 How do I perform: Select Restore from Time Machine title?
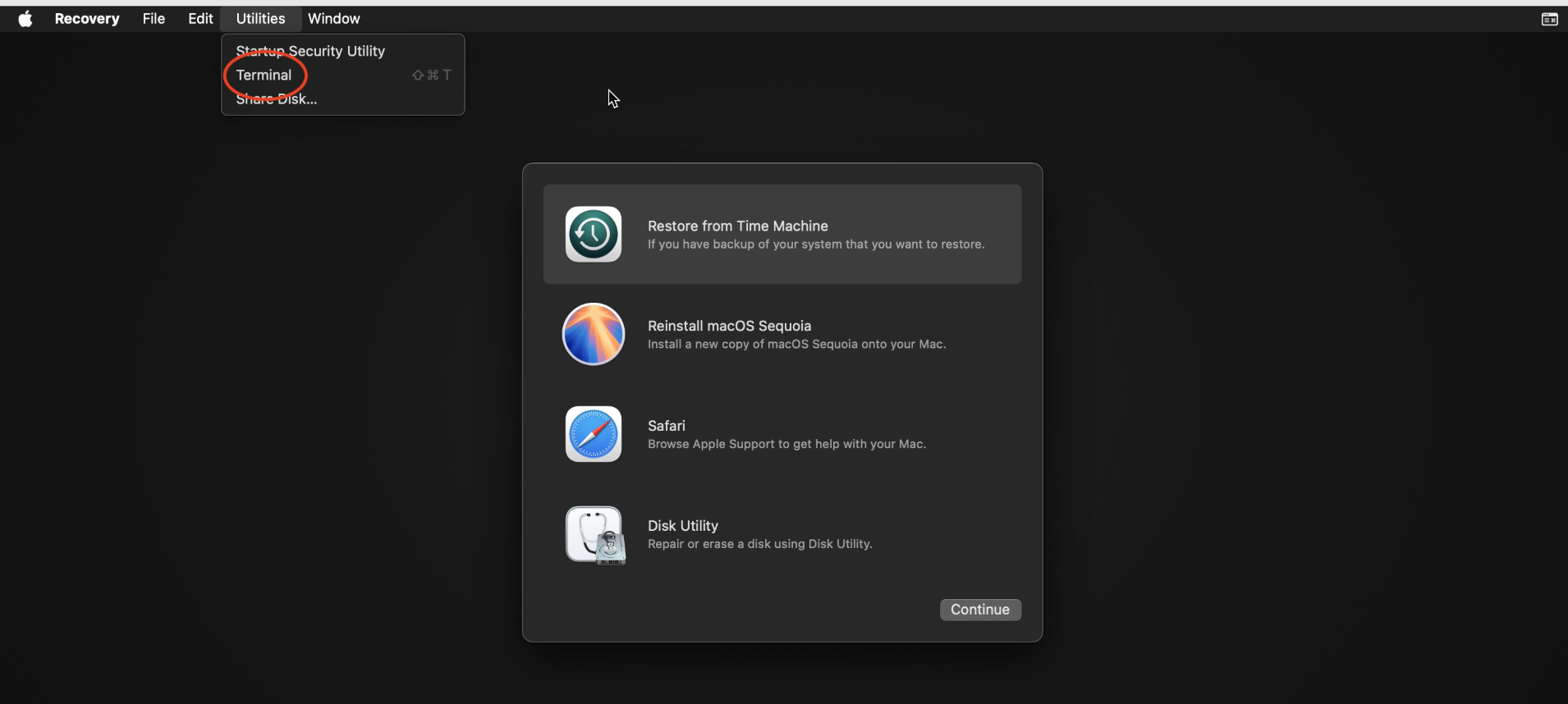(x=737, y=226)
